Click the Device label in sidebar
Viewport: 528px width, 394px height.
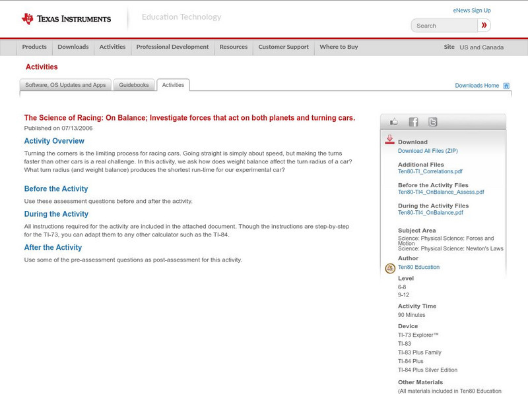408,326
